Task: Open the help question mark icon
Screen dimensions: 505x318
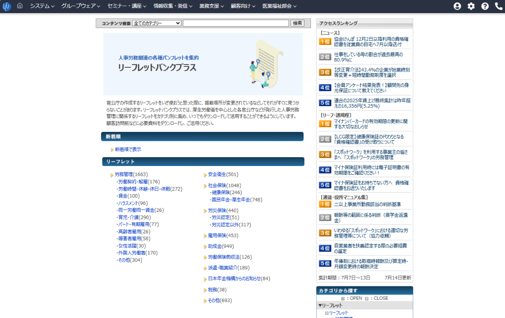Action: (485, 6)
